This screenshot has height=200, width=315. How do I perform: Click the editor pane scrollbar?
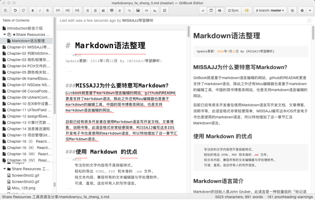click(188, 32)
